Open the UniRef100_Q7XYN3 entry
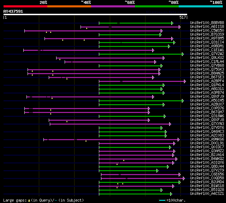 click(207, 124)
